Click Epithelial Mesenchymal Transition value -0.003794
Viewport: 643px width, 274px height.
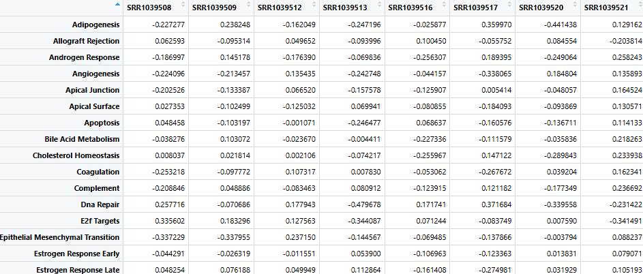[x=560, y=237]
